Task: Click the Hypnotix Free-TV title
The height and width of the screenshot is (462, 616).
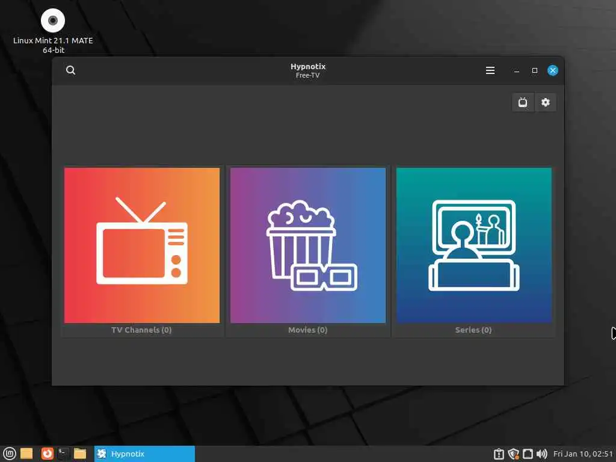Action: point(308,71)
